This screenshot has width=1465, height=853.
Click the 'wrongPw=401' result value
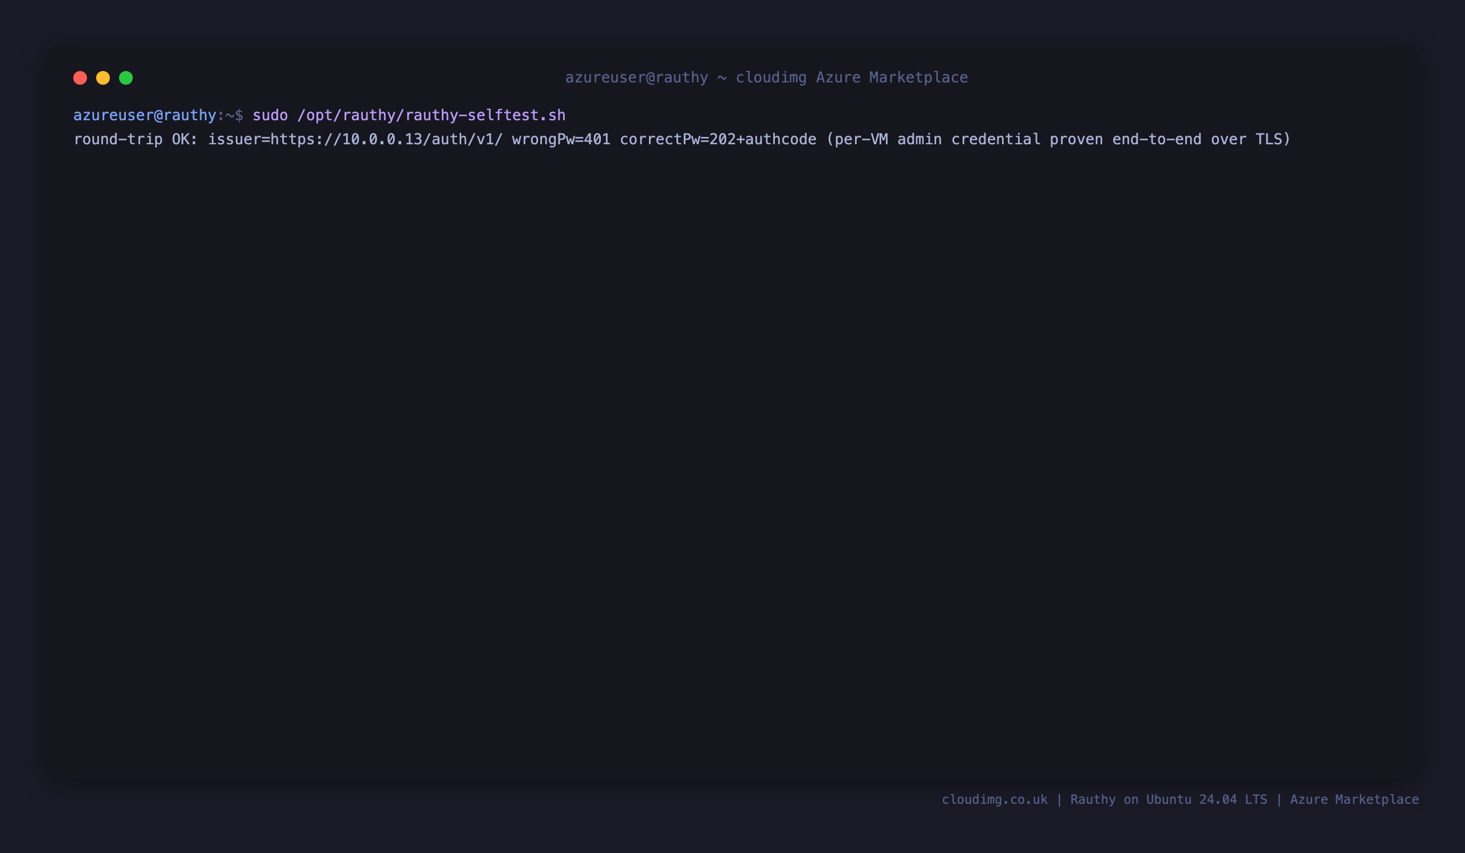(x=561, y=140)
